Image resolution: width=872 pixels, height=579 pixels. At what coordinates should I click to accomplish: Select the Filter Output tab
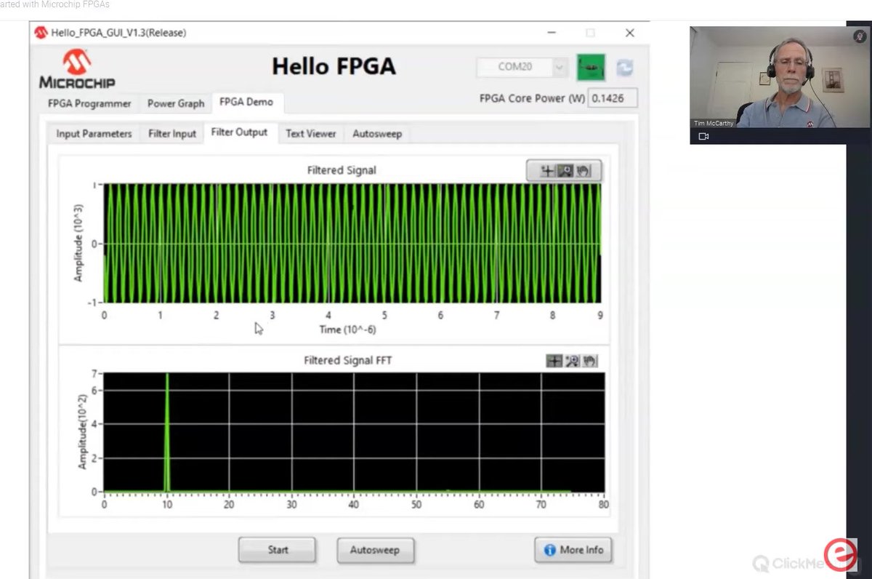(x=239, y=132)
